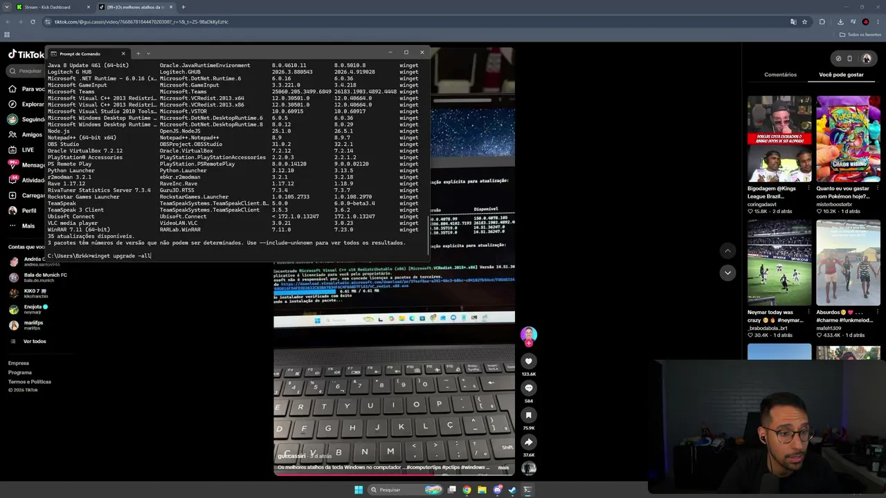Open 'Quanto eu vou gastar com Pokémon' thumbnail
This screenshot has width=886, height=498.
[849, 139]
